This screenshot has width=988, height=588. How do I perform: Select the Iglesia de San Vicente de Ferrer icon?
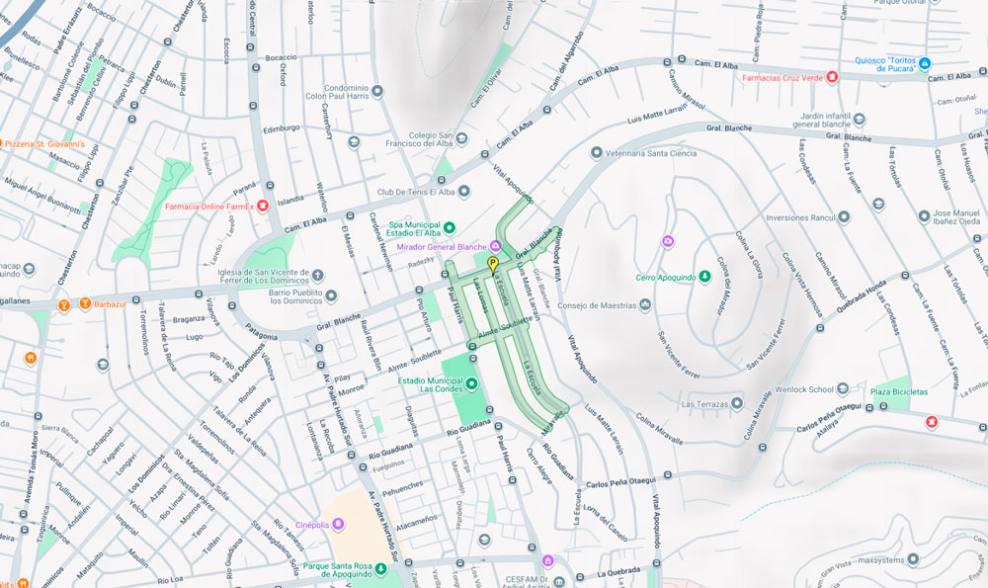317,274
